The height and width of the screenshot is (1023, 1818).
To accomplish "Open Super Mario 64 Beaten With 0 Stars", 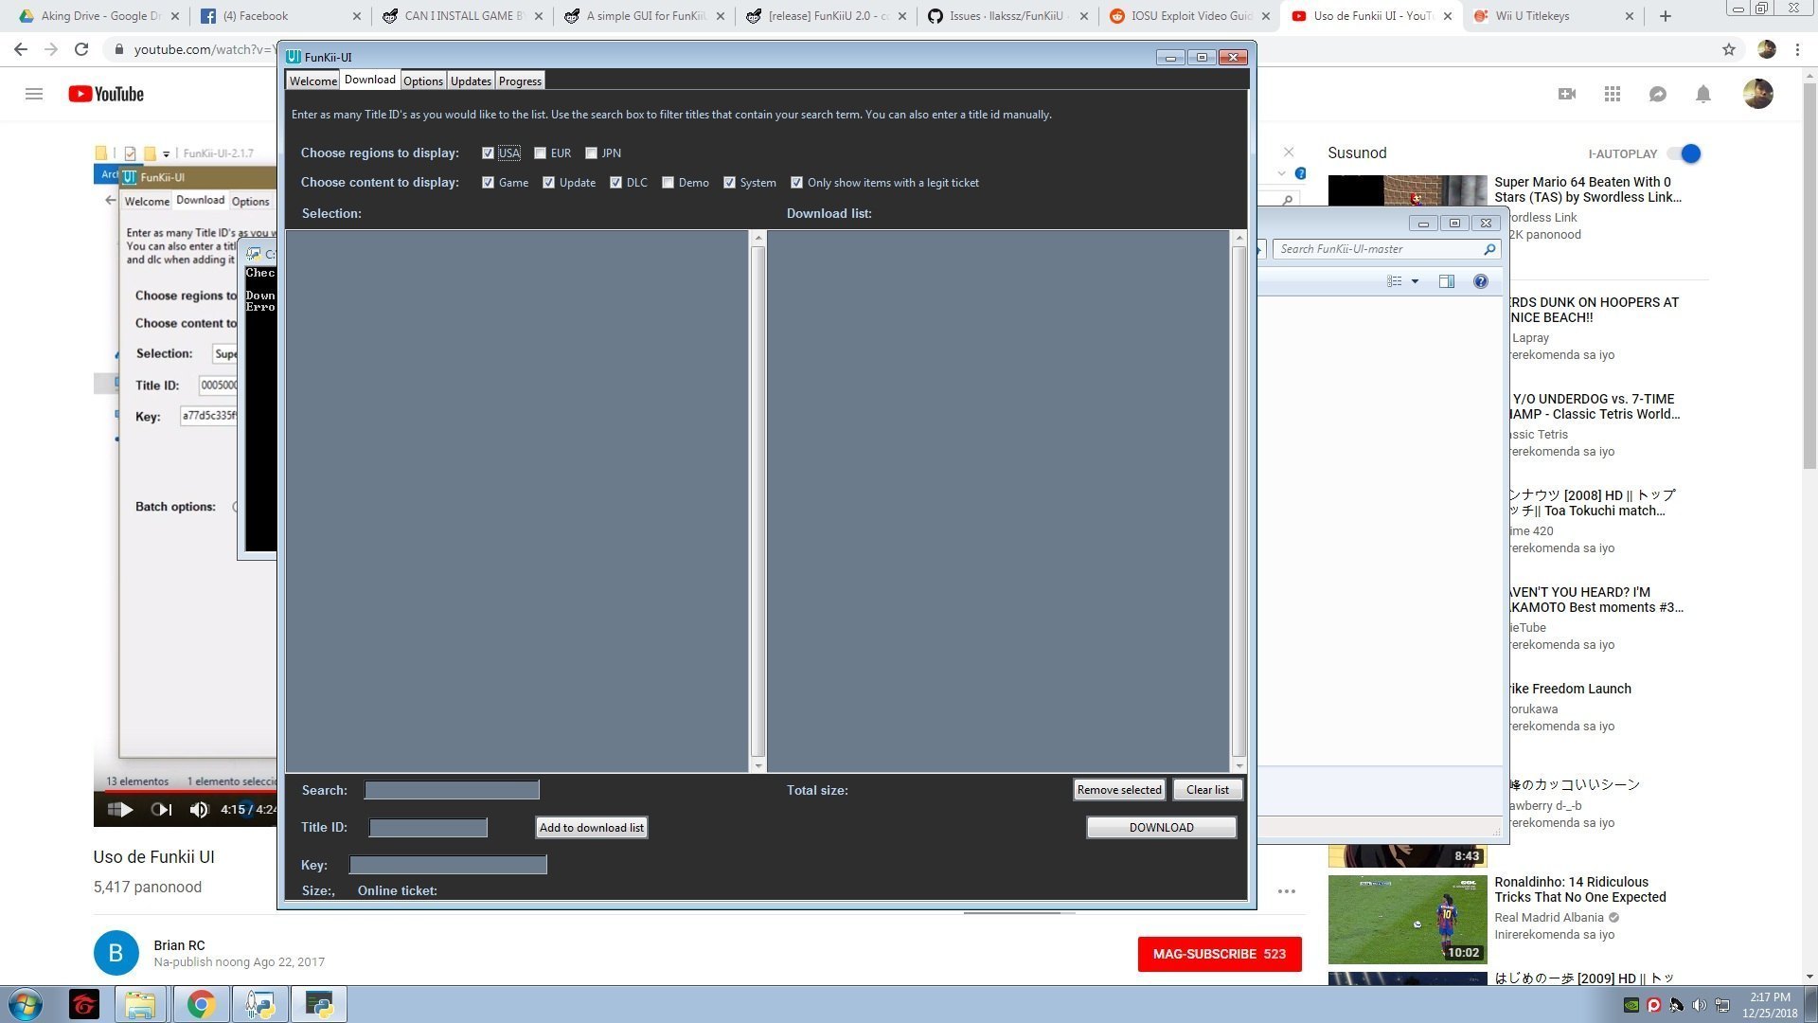I will [x=1588, y=189].
